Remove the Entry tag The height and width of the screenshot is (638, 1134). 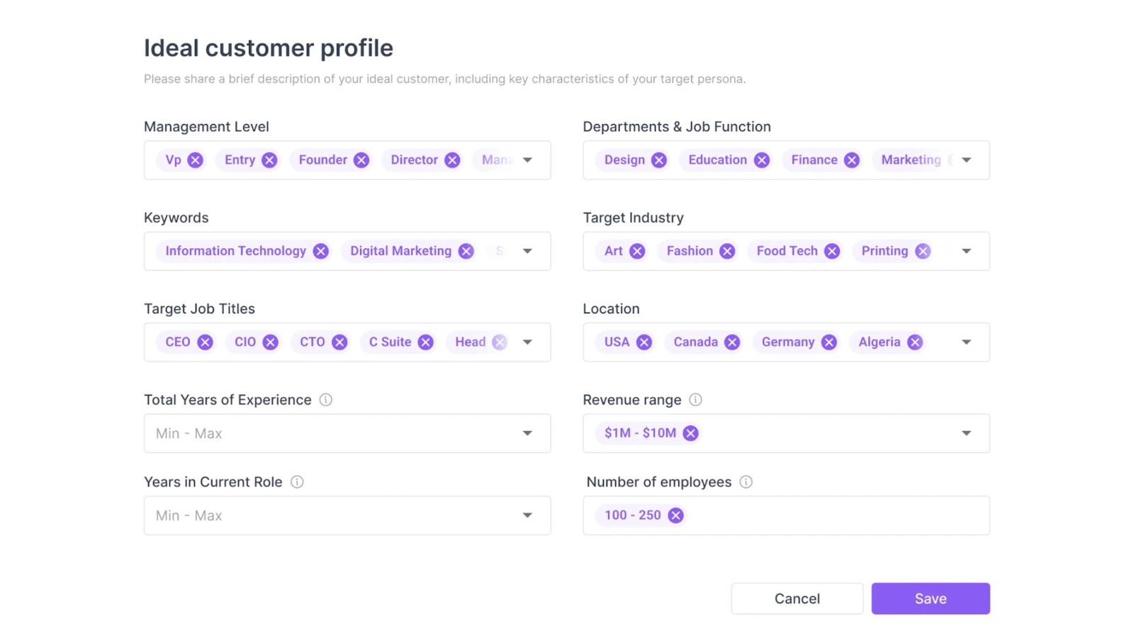pos(269,159)
